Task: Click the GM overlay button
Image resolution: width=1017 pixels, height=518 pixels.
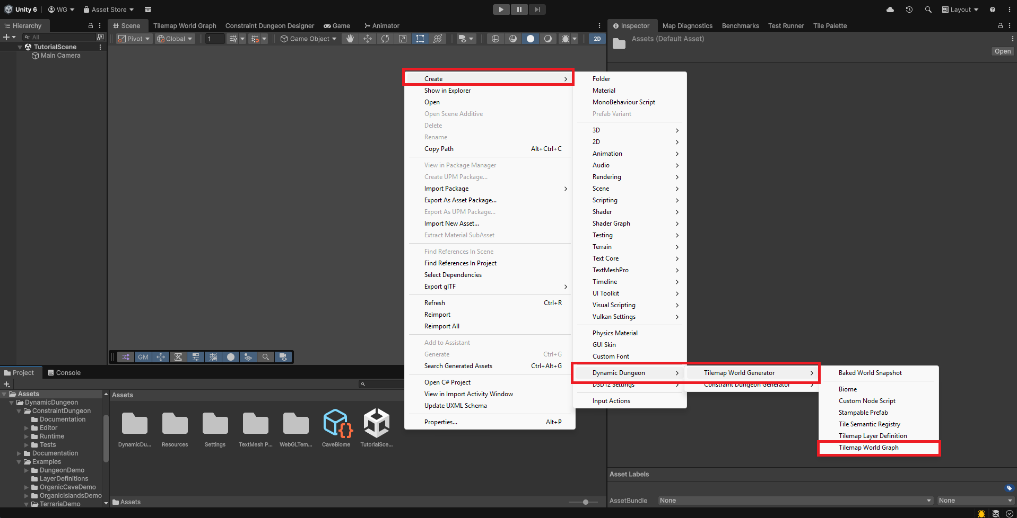Action: coord(143,357)
